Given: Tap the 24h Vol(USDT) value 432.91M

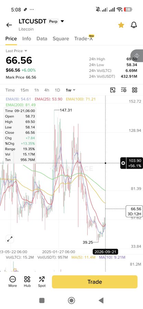Looking at the screenshot, I should click(129, 76).
